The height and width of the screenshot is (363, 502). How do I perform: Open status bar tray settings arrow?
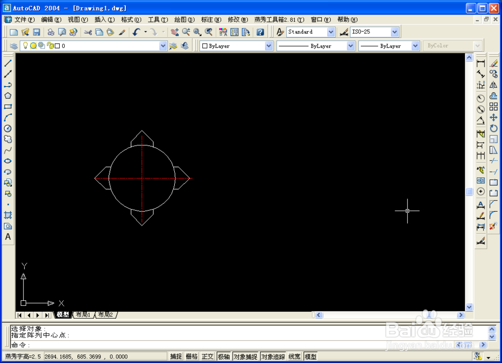click(488, 357)
